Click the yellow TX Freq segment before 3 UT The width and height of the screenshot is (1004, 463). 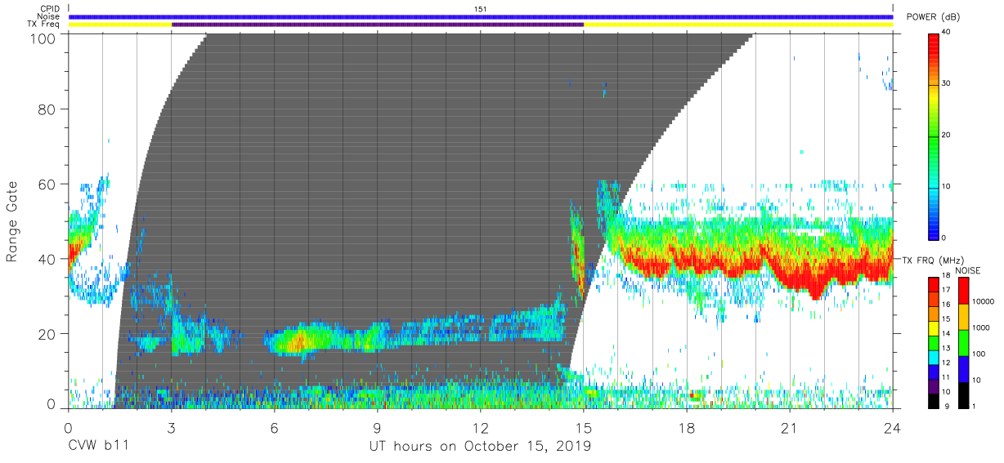pos(120,24)
